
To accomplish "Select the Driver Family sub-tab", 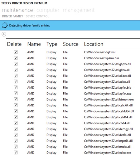I will [12, 16].
